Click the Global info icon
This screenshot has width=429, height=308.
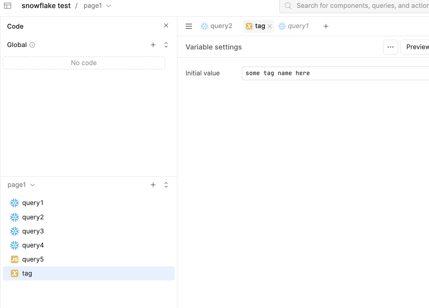click(x=32, y=45)
